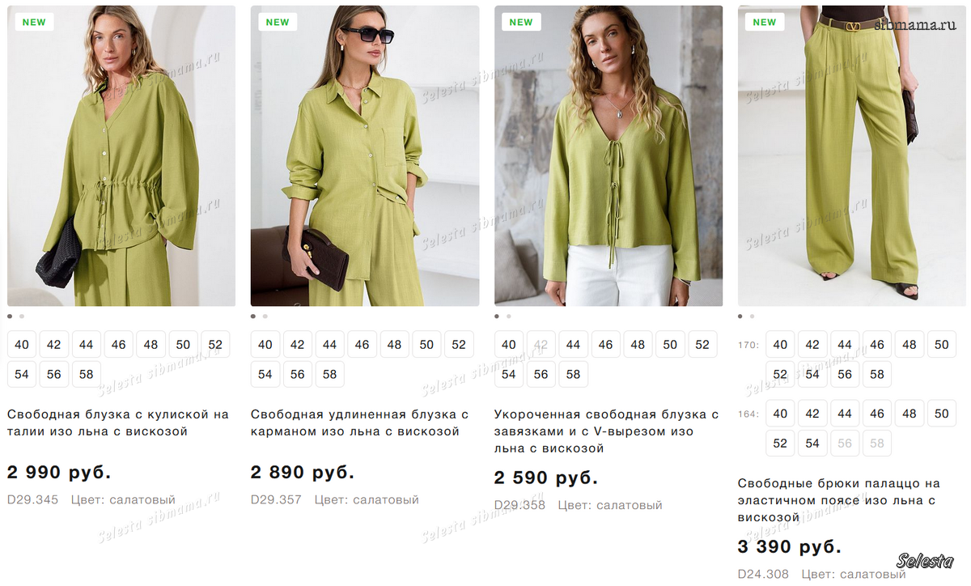This screenshot has width=971, height=586.
Task: Choose size 48 in the 164 height row
Action: (910, 414)
